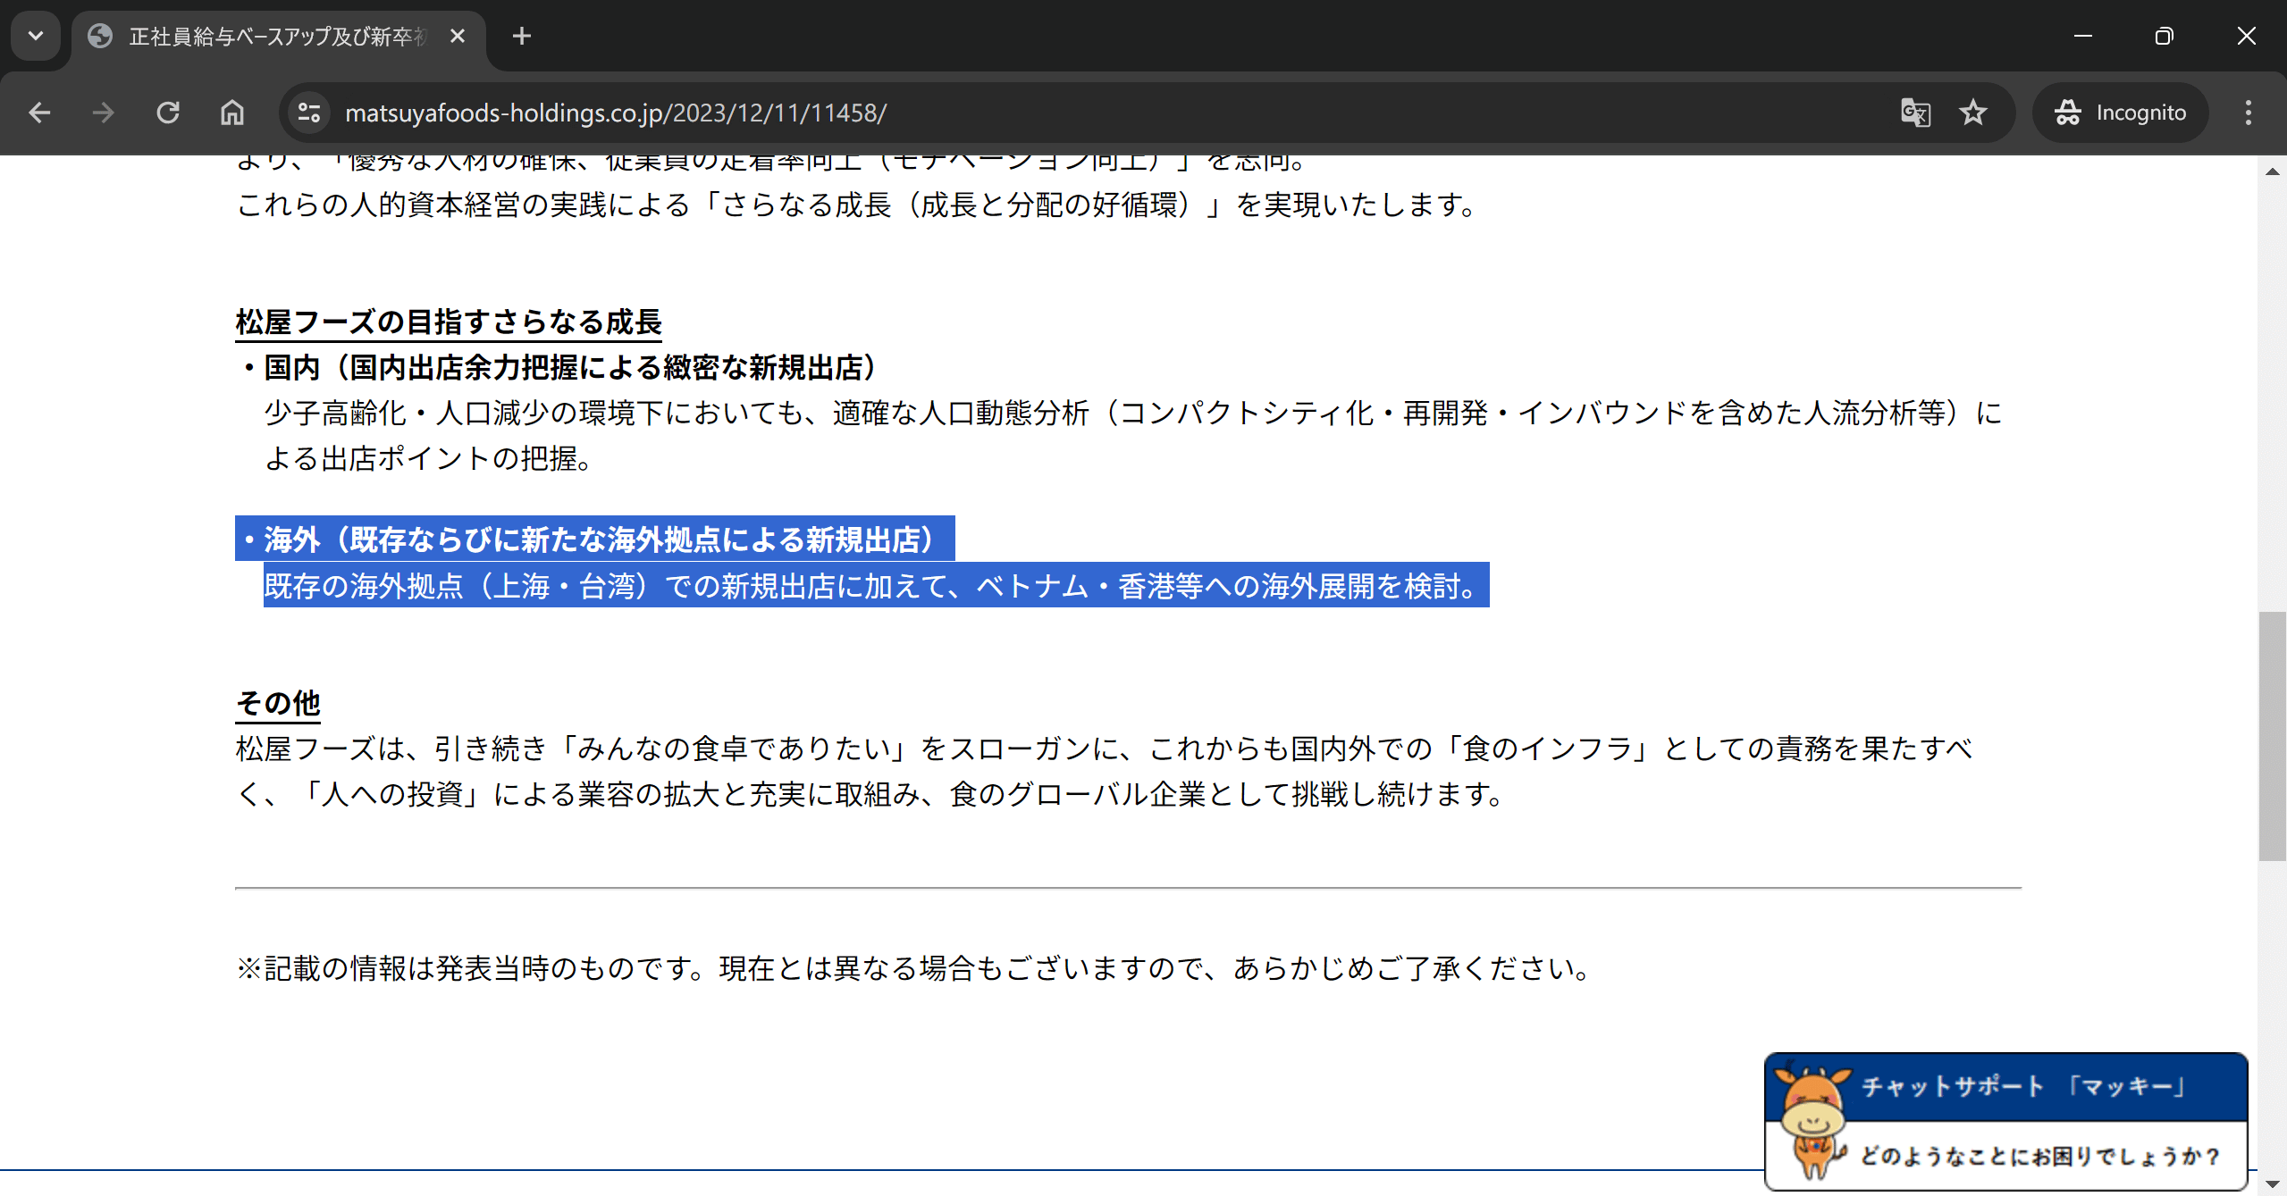Go forward to next page
The width and height of the screenshot is (2287, 1196).
104,113
